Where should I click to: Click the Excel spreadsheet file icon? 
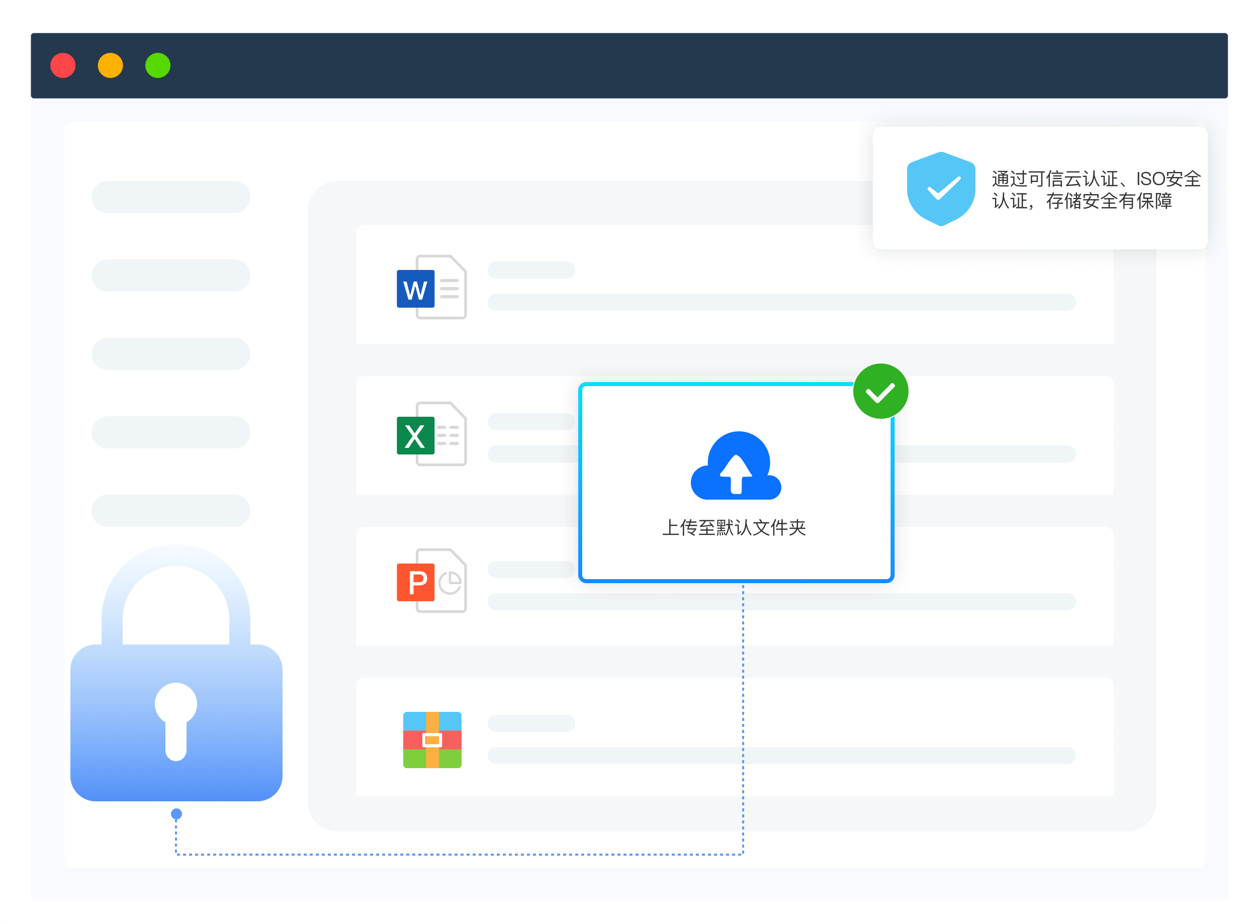pyautogui.click(x=431, y=434)
